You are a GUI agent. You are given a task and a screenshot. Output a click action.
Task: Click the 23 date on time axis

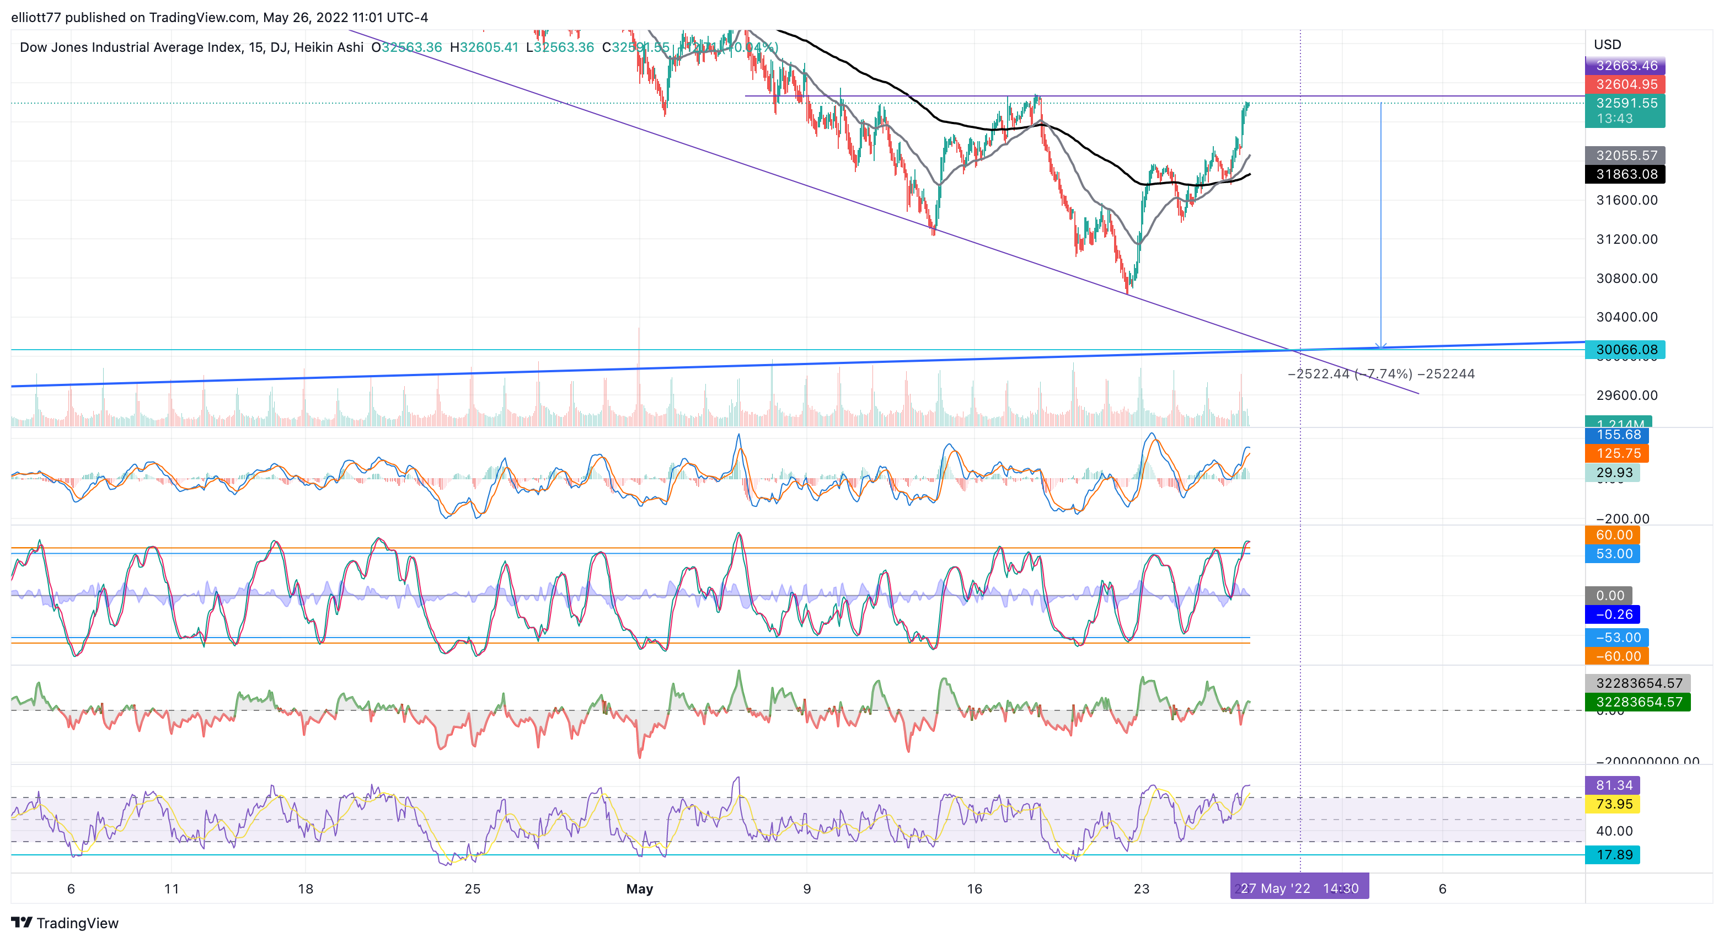point(1142,889)
